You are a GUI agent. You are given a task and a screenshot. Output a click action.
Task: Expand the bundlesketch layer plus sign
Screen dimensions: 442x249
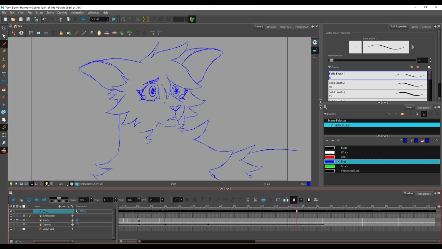(x=73, y=216)
